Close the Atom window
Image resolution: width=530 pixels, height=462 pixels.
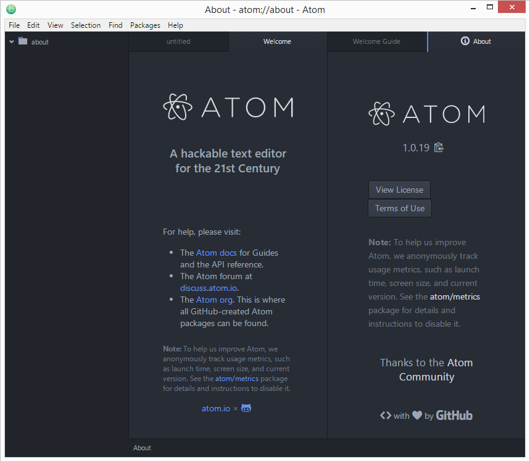pos(511,7)
